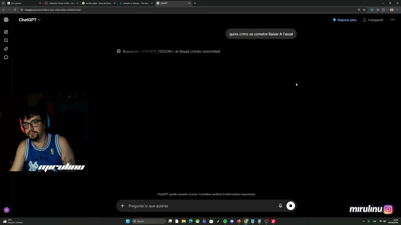Close the Pokémon Procés tab
Image resolution: width=401 pixels, height=225 pixels.
(77, 3)
